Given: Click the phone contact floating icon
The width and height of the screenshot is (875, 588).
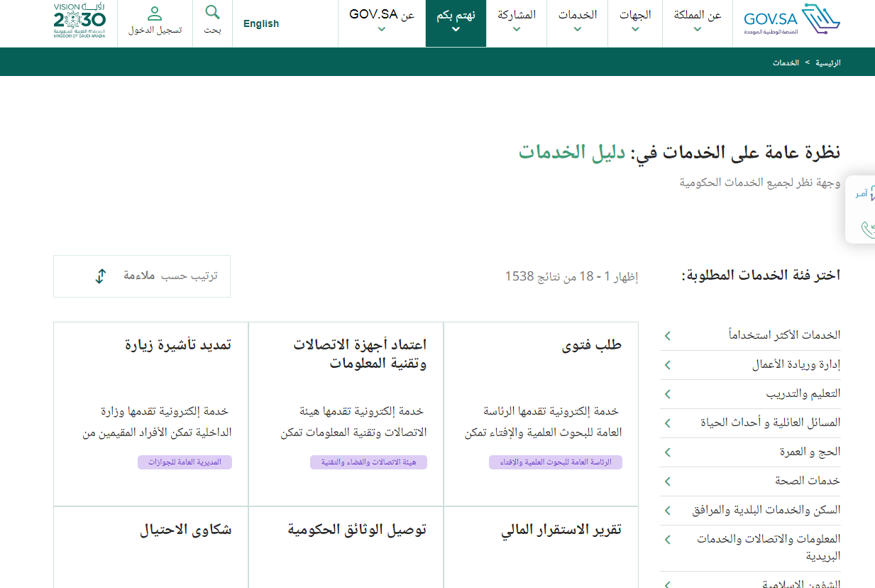Looking at the screenshot, I should 867,229.
